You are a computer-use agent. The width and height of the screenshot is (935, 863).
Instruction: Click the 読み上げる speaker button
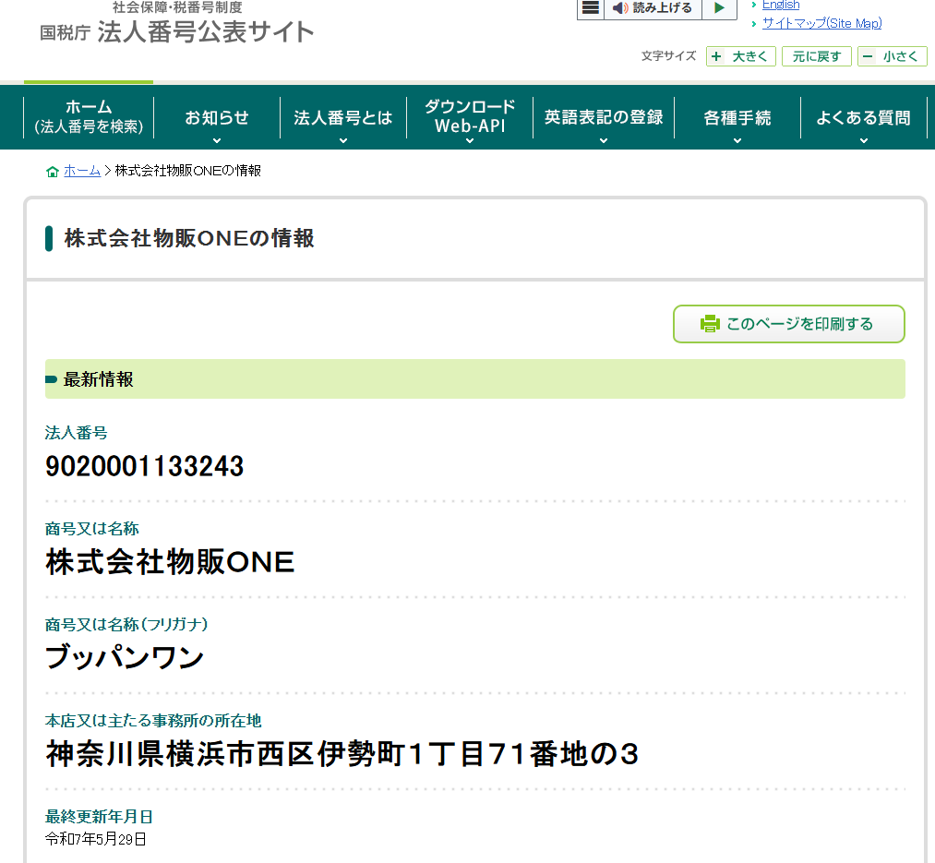point(653,8)
